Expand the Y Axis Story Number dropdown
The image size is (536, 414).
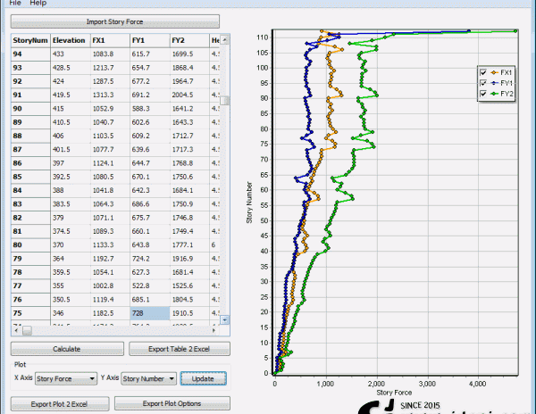coord(147,378)
